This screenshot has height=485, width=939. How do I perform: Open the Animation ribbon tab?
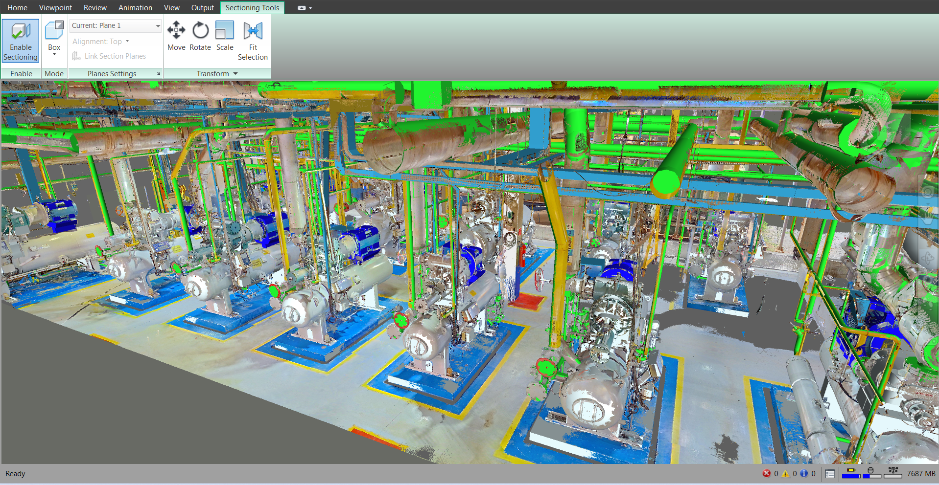135,8
